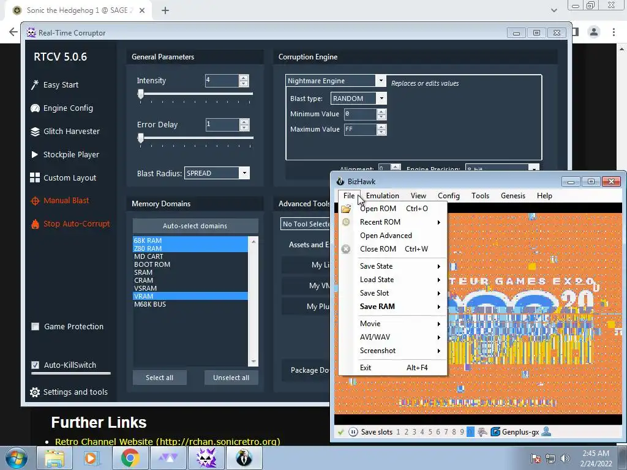
Task: Open the Blast Radius SPREAD dropdown
Action: 244,173
